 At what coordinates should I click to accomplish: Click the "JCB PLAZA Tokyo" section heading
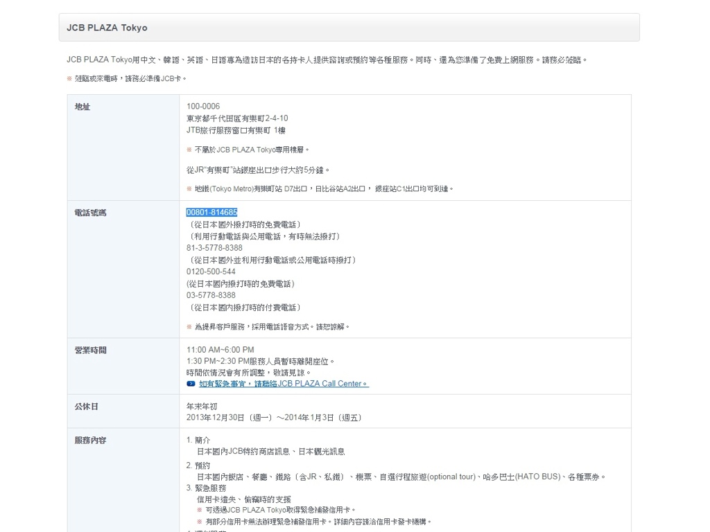coord(107,28)
